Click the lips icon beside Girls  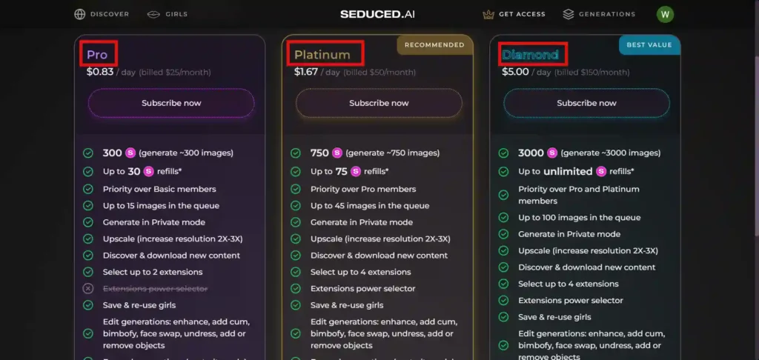point(153,14)
